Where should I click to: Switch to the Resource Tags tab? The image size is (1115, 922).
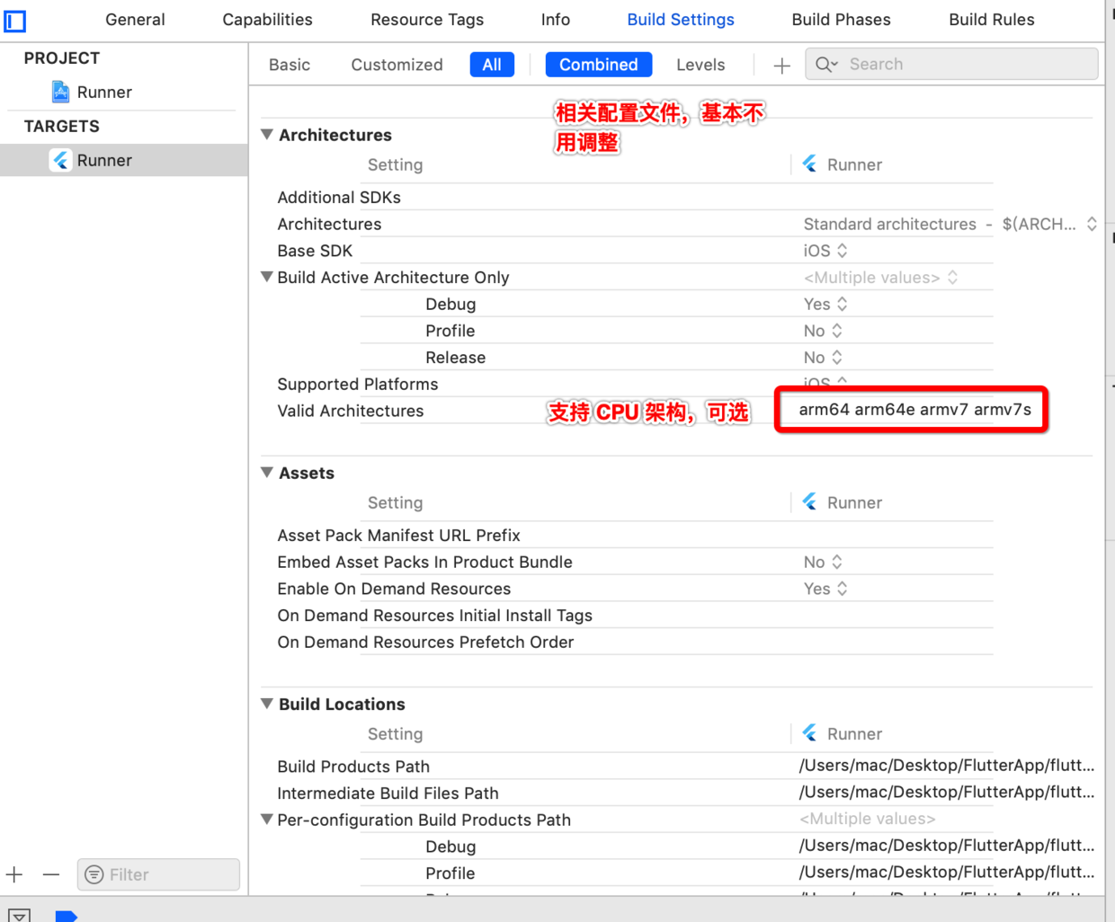click(427, 20)
